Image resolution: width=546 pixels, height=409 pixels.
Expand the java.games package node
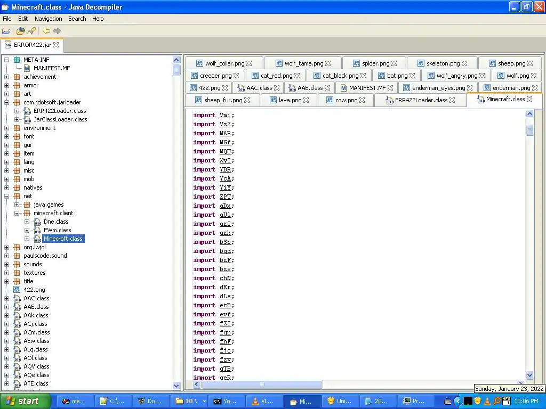(x=17, y=205)
